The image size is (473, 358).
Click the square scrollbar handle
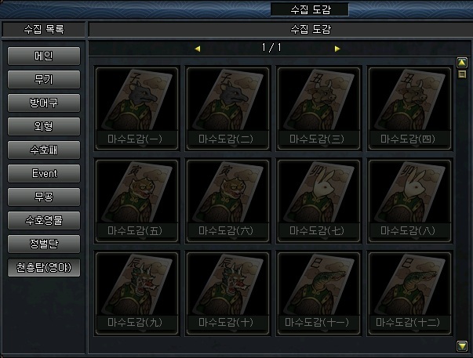tap(462, 74)
